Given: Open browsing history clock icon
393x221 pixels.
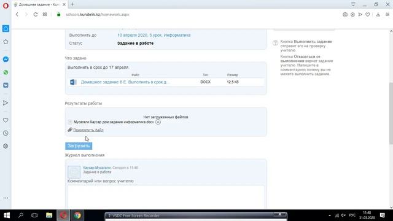Looking at the screenshot, I should tap(6, 133).
